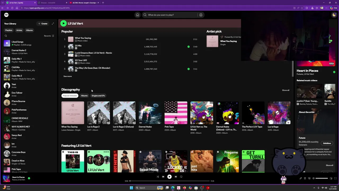Toggle saved check on now playing bar
Screen dimensions: 339x191
tap(29, 178)
